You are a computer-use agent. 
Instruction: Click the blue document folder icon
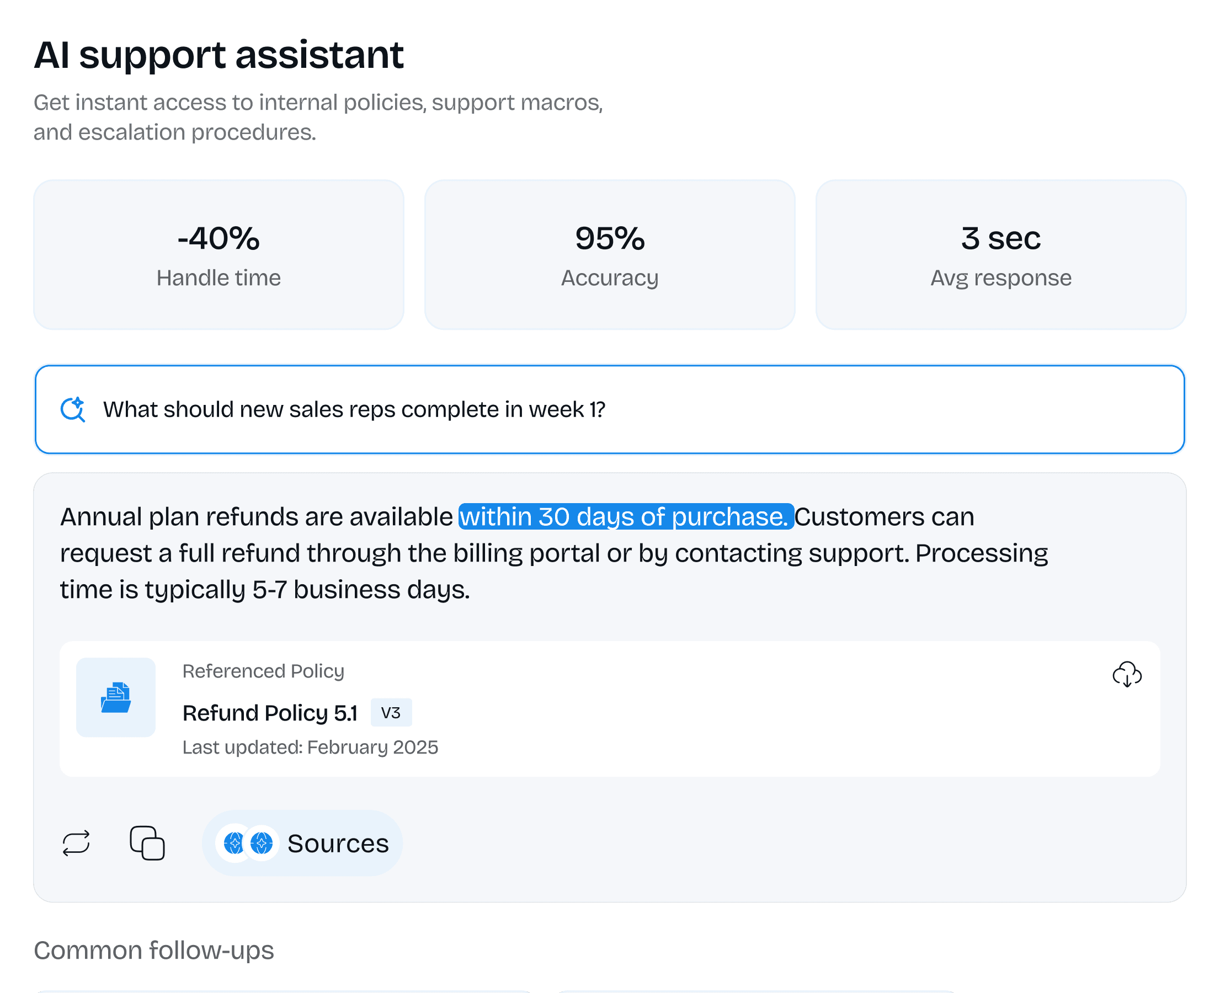click(116, 697)
